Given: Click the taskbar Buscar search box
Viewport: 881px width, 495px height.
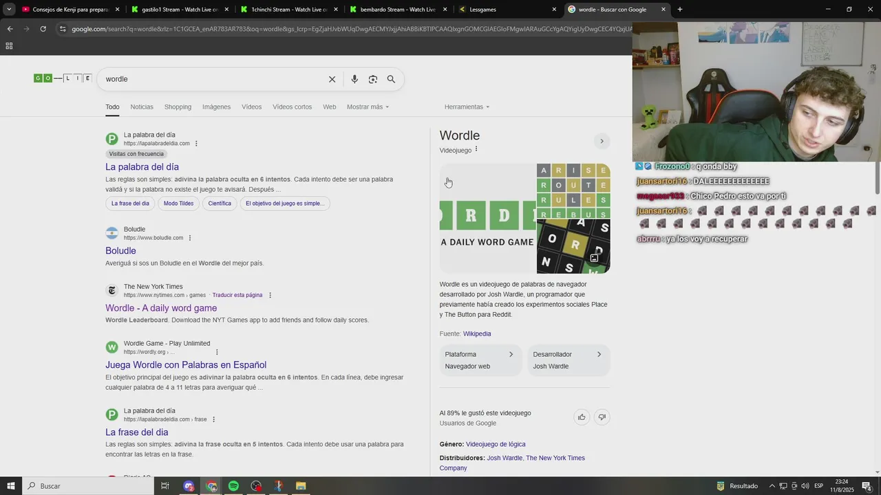Looking at the screenshot, I should (x=87, y=486).
